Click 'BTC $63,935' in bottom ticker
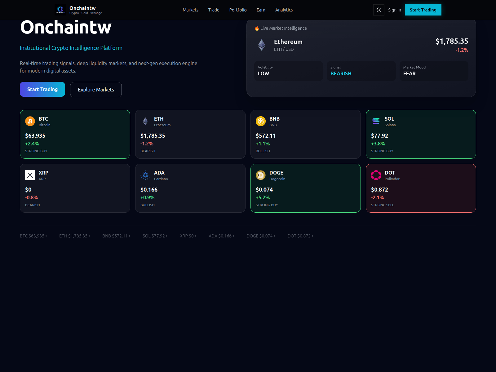This screenshot has height=372, width=496. click(32, 236)
